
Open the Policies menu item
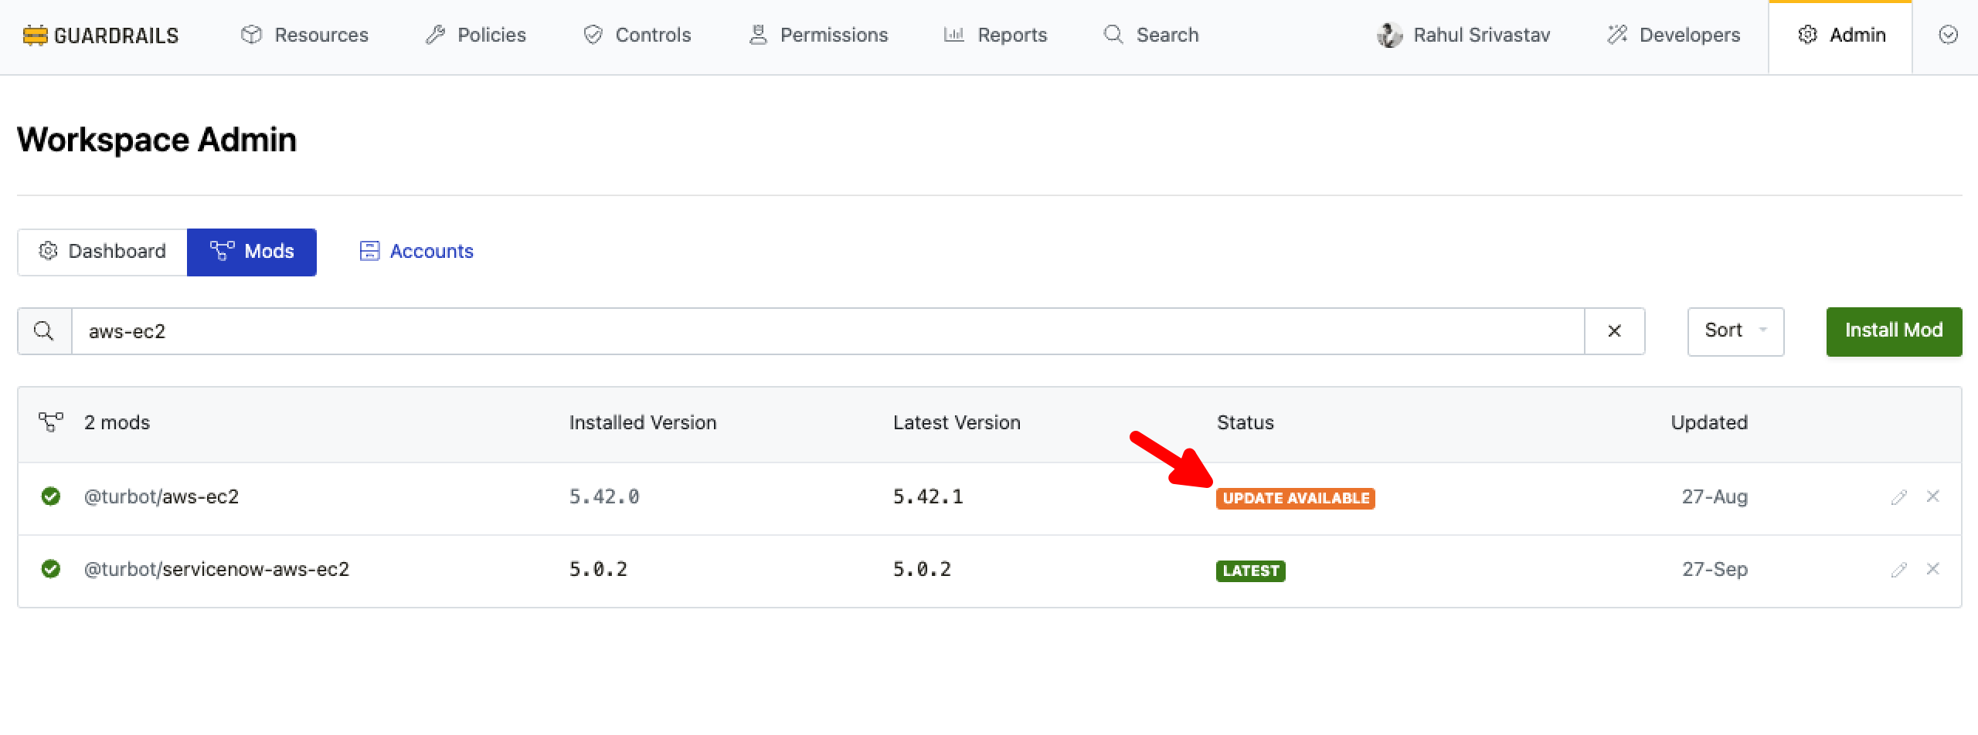click(x=476, y=36)
